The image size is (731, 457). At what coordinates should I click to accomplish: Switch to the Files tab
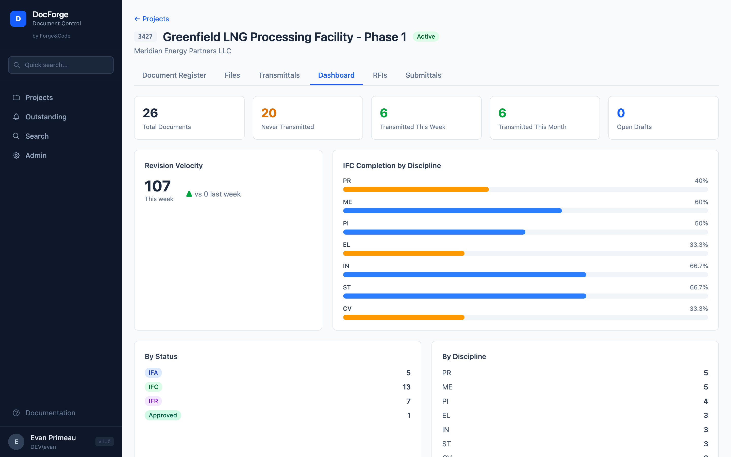[x=232, y=75]
